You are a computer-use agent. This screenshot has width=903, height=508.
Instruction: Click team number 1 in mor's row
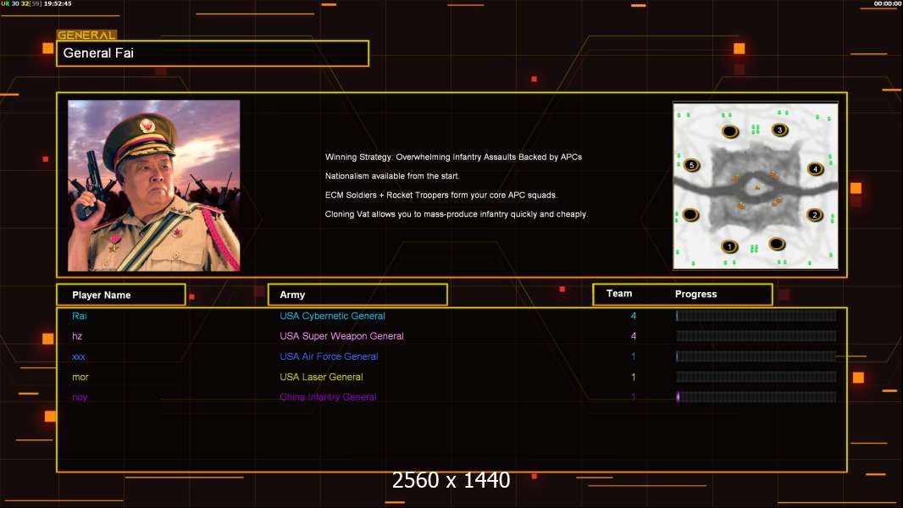point(634,377)
